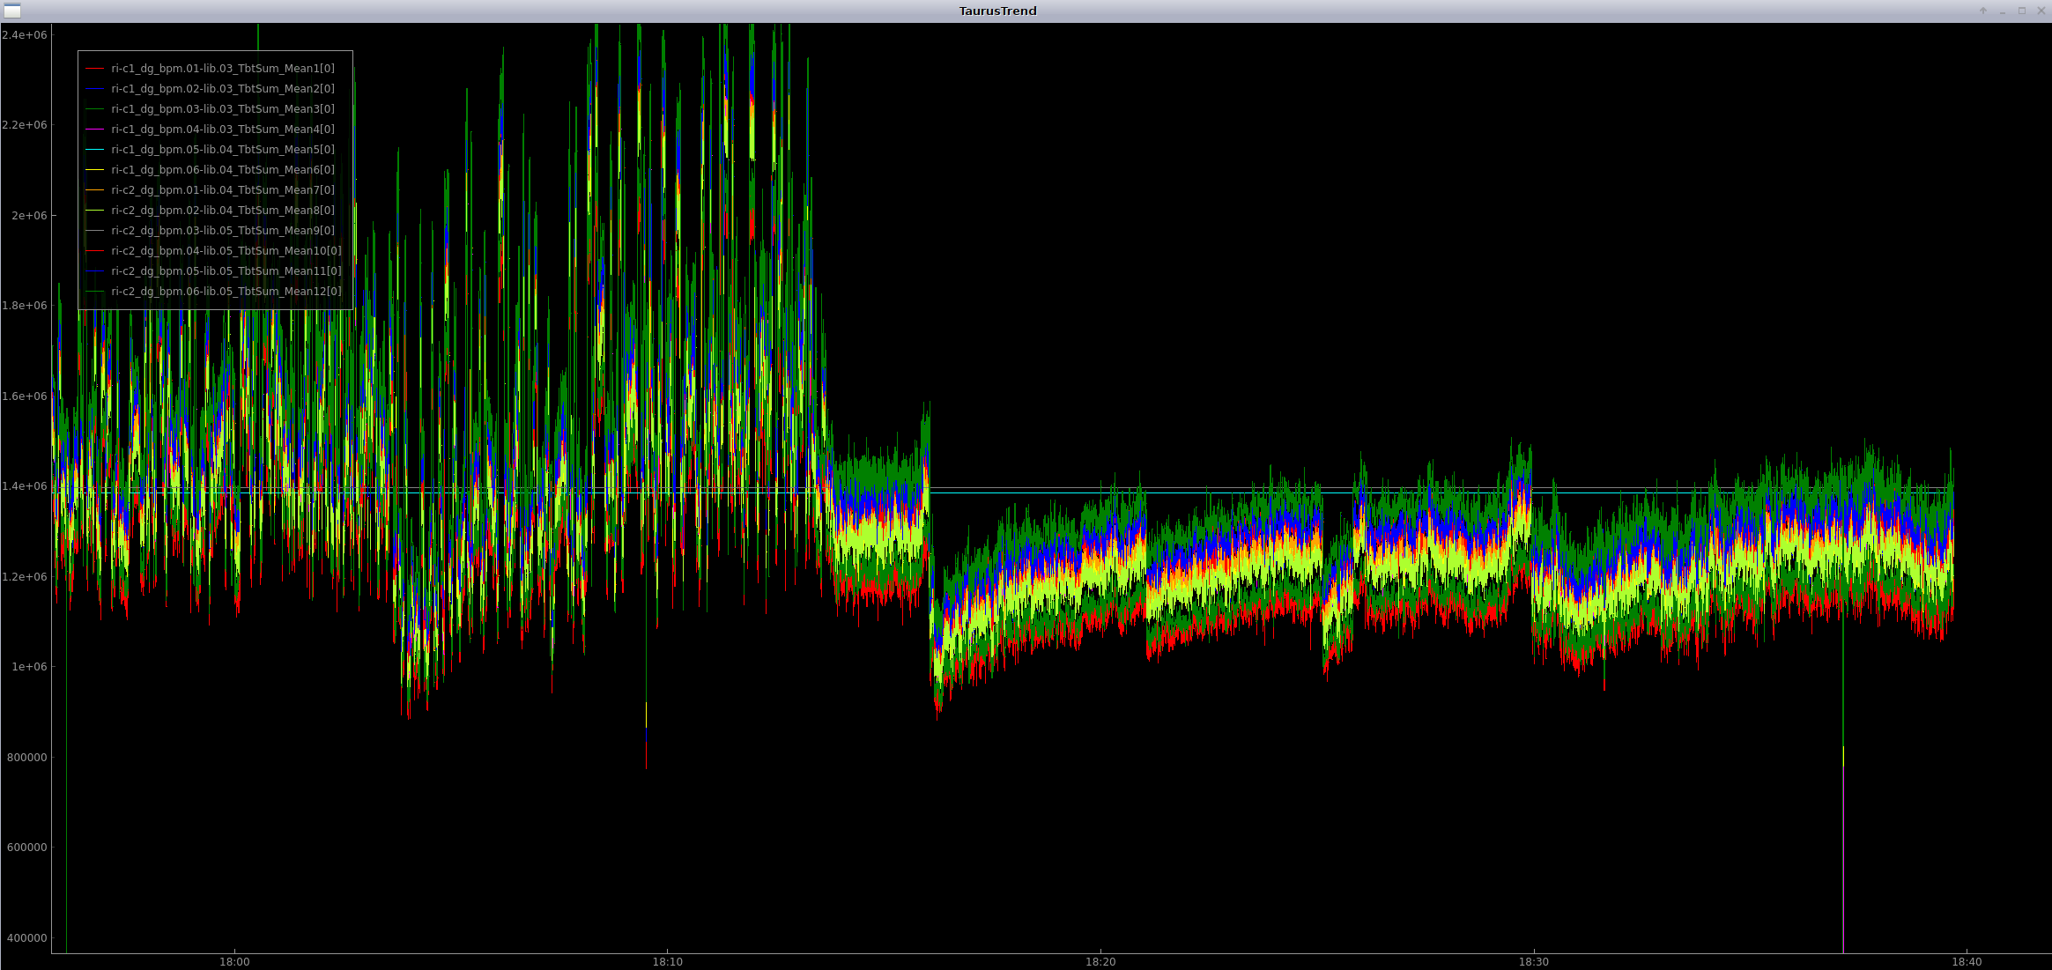Close the TaurusTrend window
Image resolution: width=2052 pixels, height=970 pixels.
coord(2041,11)
